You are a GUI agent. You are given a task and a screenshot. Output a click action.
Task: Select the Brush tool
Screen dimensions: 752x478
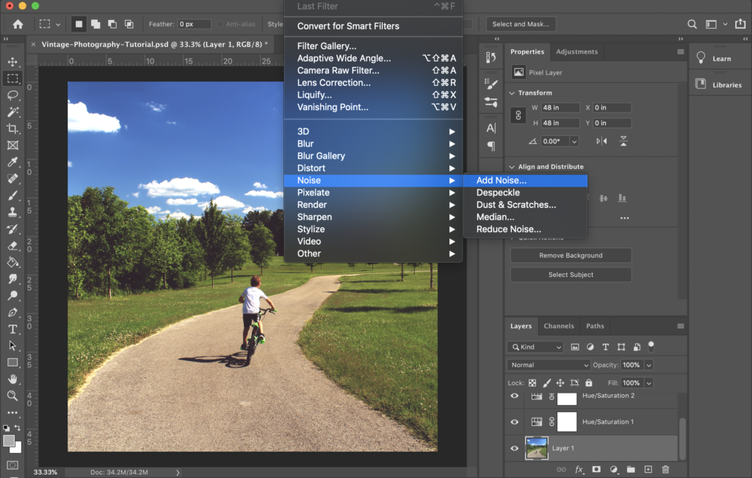13,195
